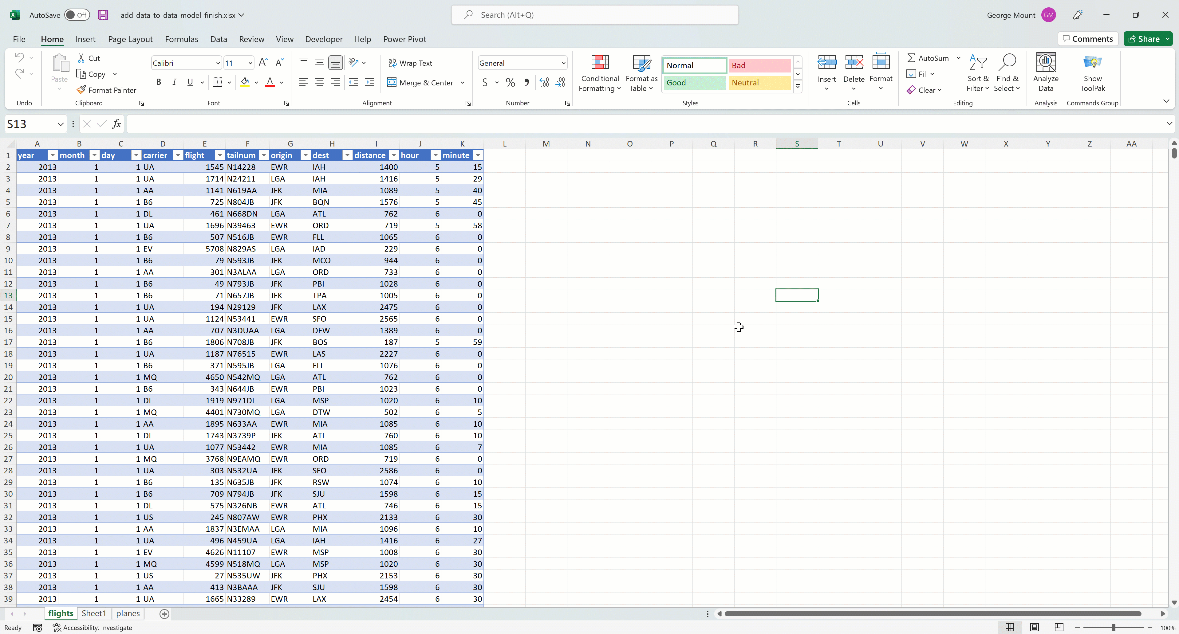Click the Wrap Text icon
The height and width of the screenshot is (634, 1179).
pyautogui.click(x=410, y=63)
